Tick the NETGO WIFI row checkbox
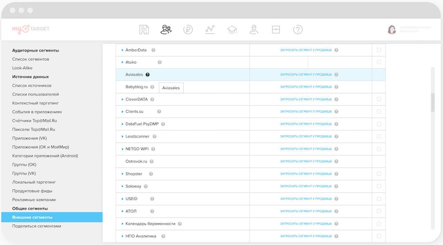The width and height of the screenshot is (443, 245). tap(379, 149)
